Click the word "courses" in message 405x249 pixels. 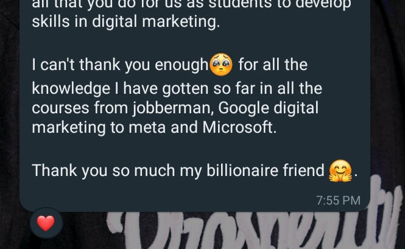[x=60, y=108]
